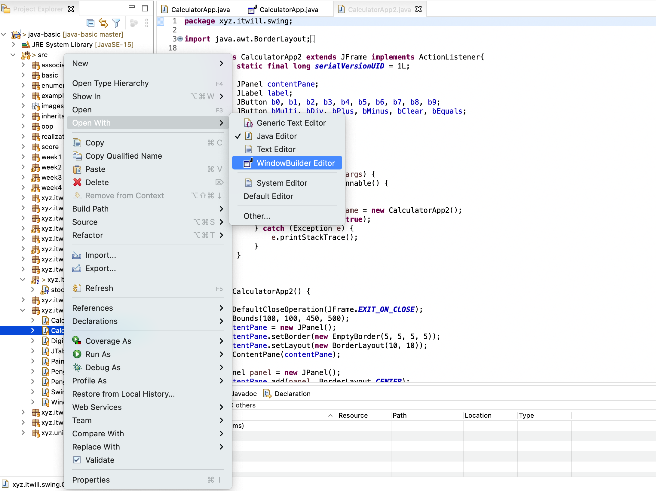Expand the week1 package node
Viewport: 656px width, 491px height.
coord(23,157)
